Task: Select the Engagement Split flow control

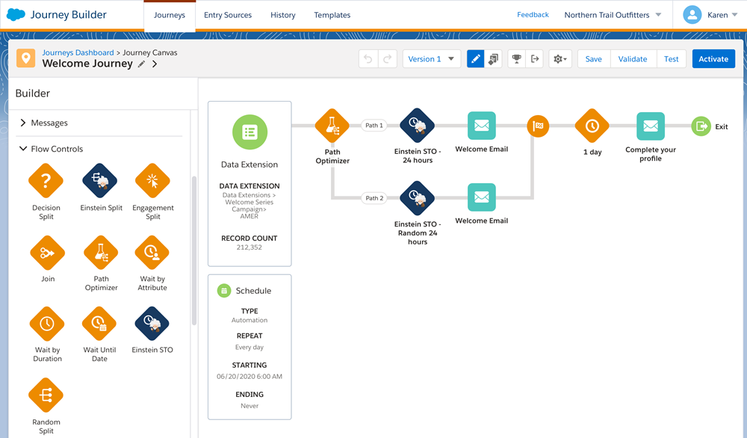Action: (152, 181)
